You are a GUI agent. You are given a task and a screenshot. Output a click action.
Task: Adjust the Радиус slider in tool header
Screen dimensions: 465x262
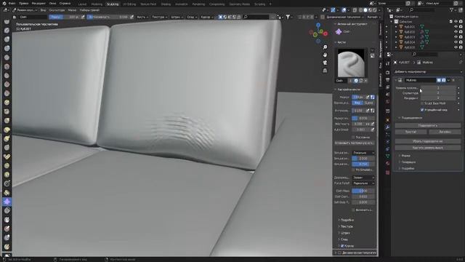pos(65,17)
